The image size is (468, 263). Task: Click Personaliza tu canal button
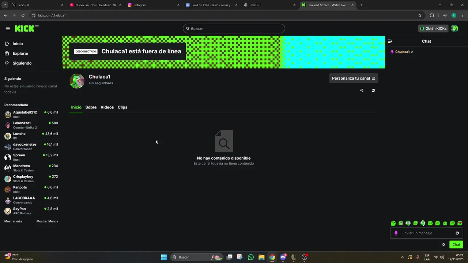354,78
